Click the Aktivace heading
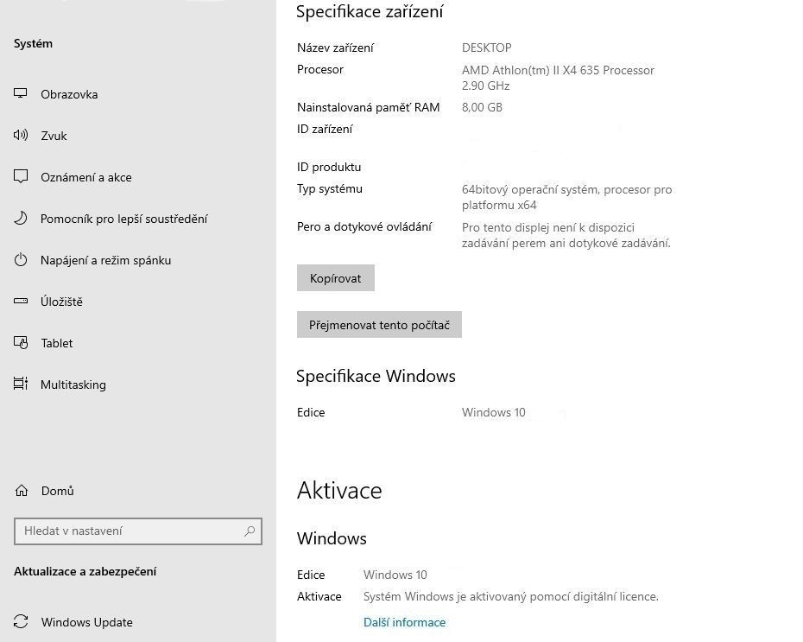Screen dimensions: 803x642 click(x=339, y=490)
